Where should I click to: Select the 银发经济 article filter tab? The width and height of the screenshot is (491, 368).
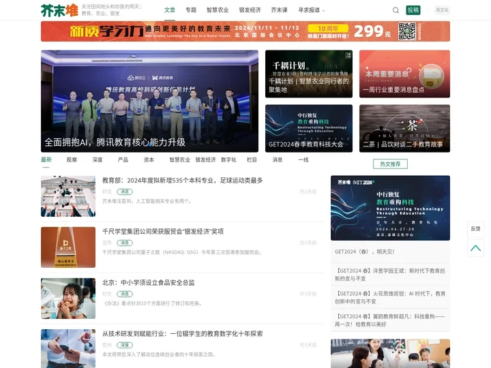205,159
